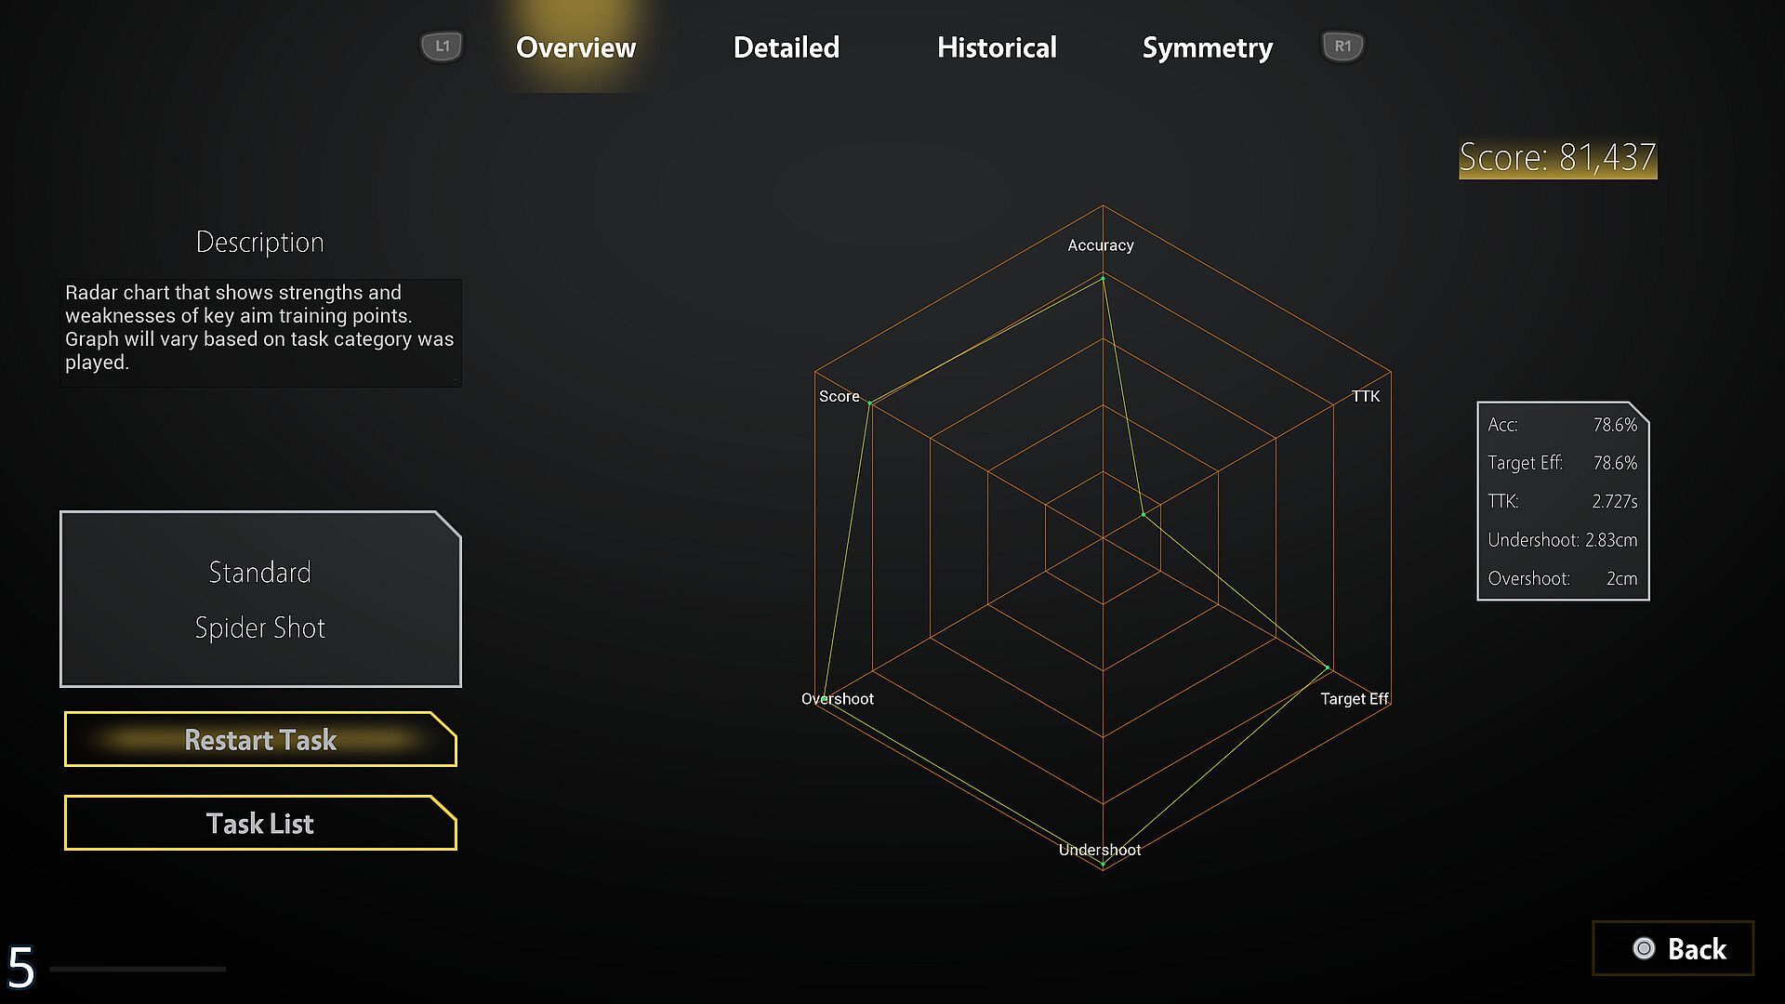Open the Task List
The width and height of the screenshot is (1785, 1004).
point(260,824)
